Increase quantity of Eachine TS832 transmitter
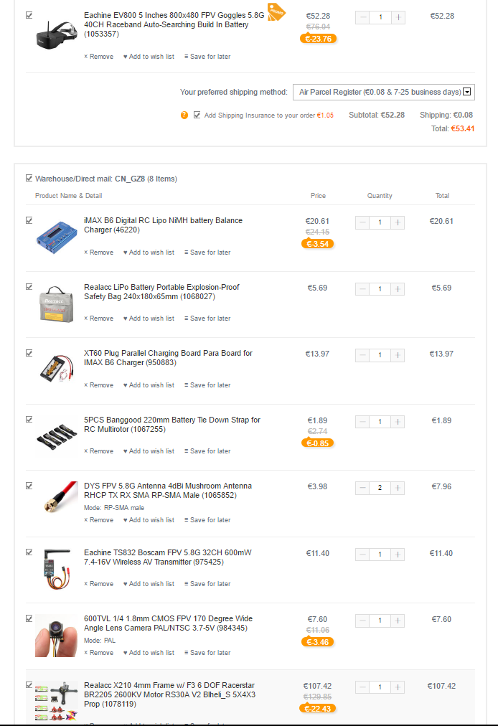Screen dimensions: 498x726 398,555
